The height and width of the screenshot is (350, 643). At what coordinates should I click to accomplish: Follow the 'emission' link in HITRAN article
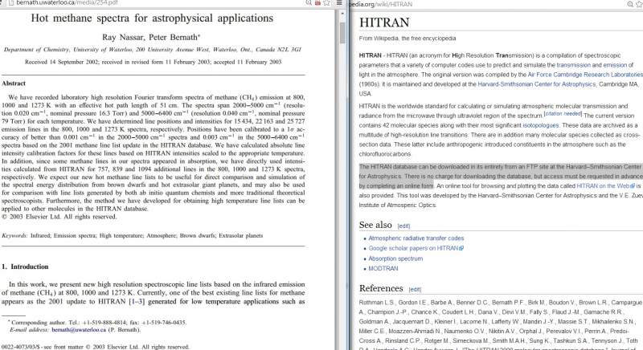pos(615,65)
